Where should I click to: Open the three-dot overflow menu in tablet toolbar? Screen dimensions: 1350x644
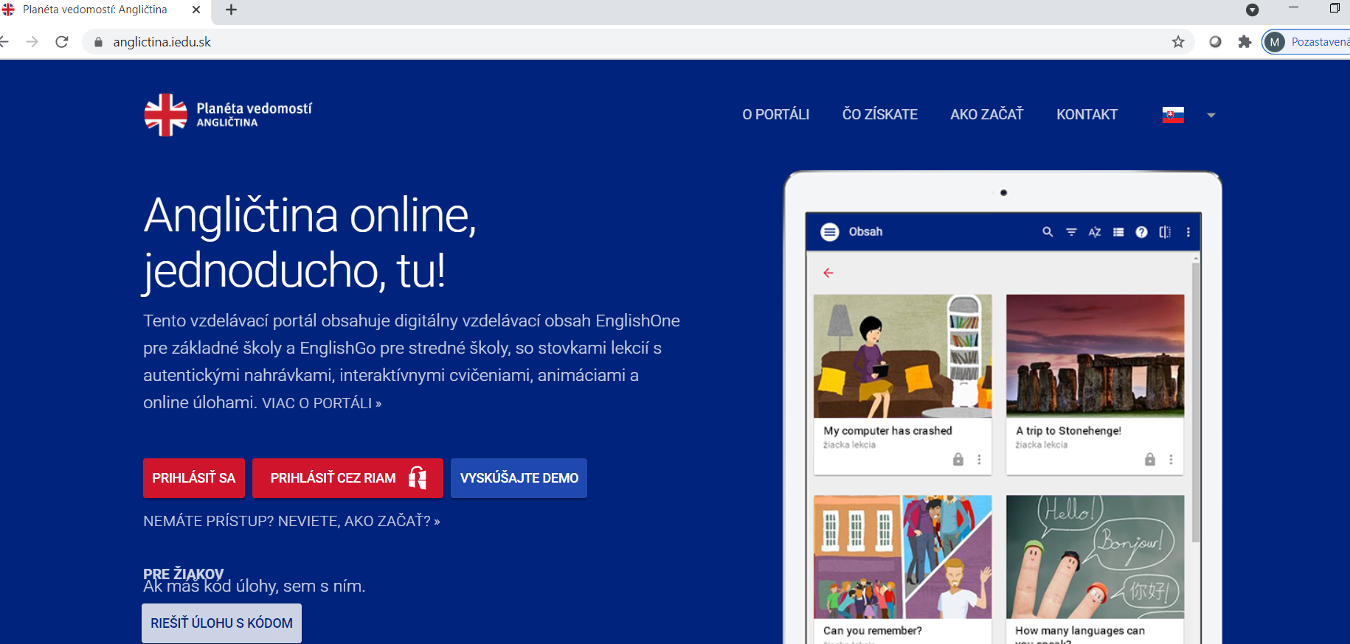(x=1188, y=232)
